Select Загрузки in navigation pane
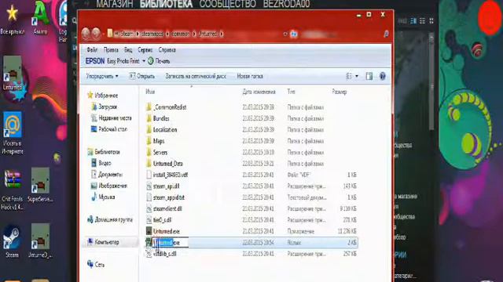This screenshot has width=503, height=282. point(104,107)
